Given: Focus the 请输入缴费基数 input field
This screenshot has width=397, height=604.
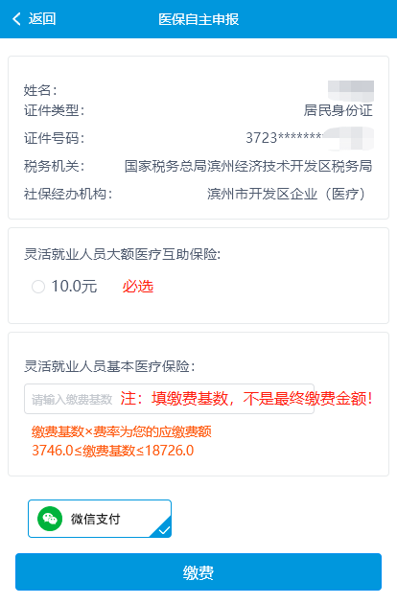Looking at the screenshot, I should [169, 399].
